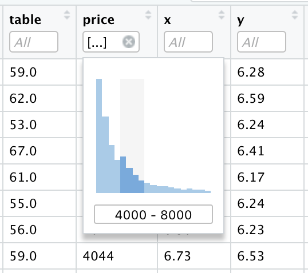Click the histogram's low right tail
The width and height of the screenshot is (308, 273).
(177, 189)
